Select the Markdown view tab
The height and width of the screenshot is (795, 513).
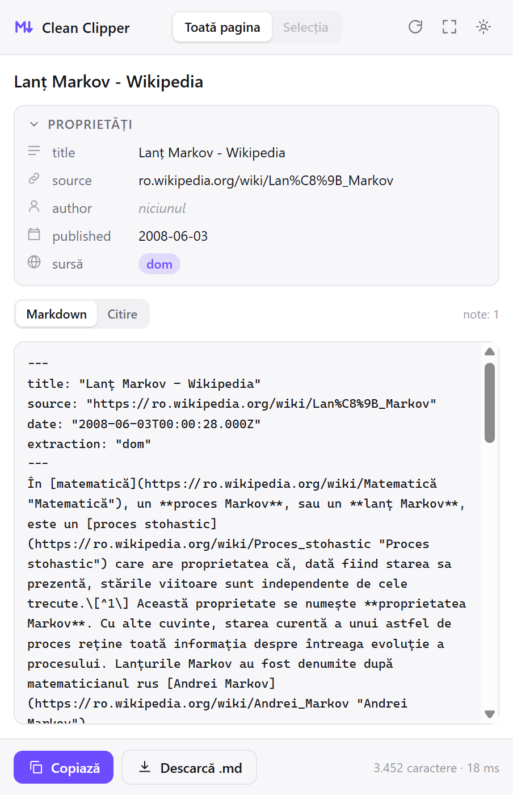[57, 314]
